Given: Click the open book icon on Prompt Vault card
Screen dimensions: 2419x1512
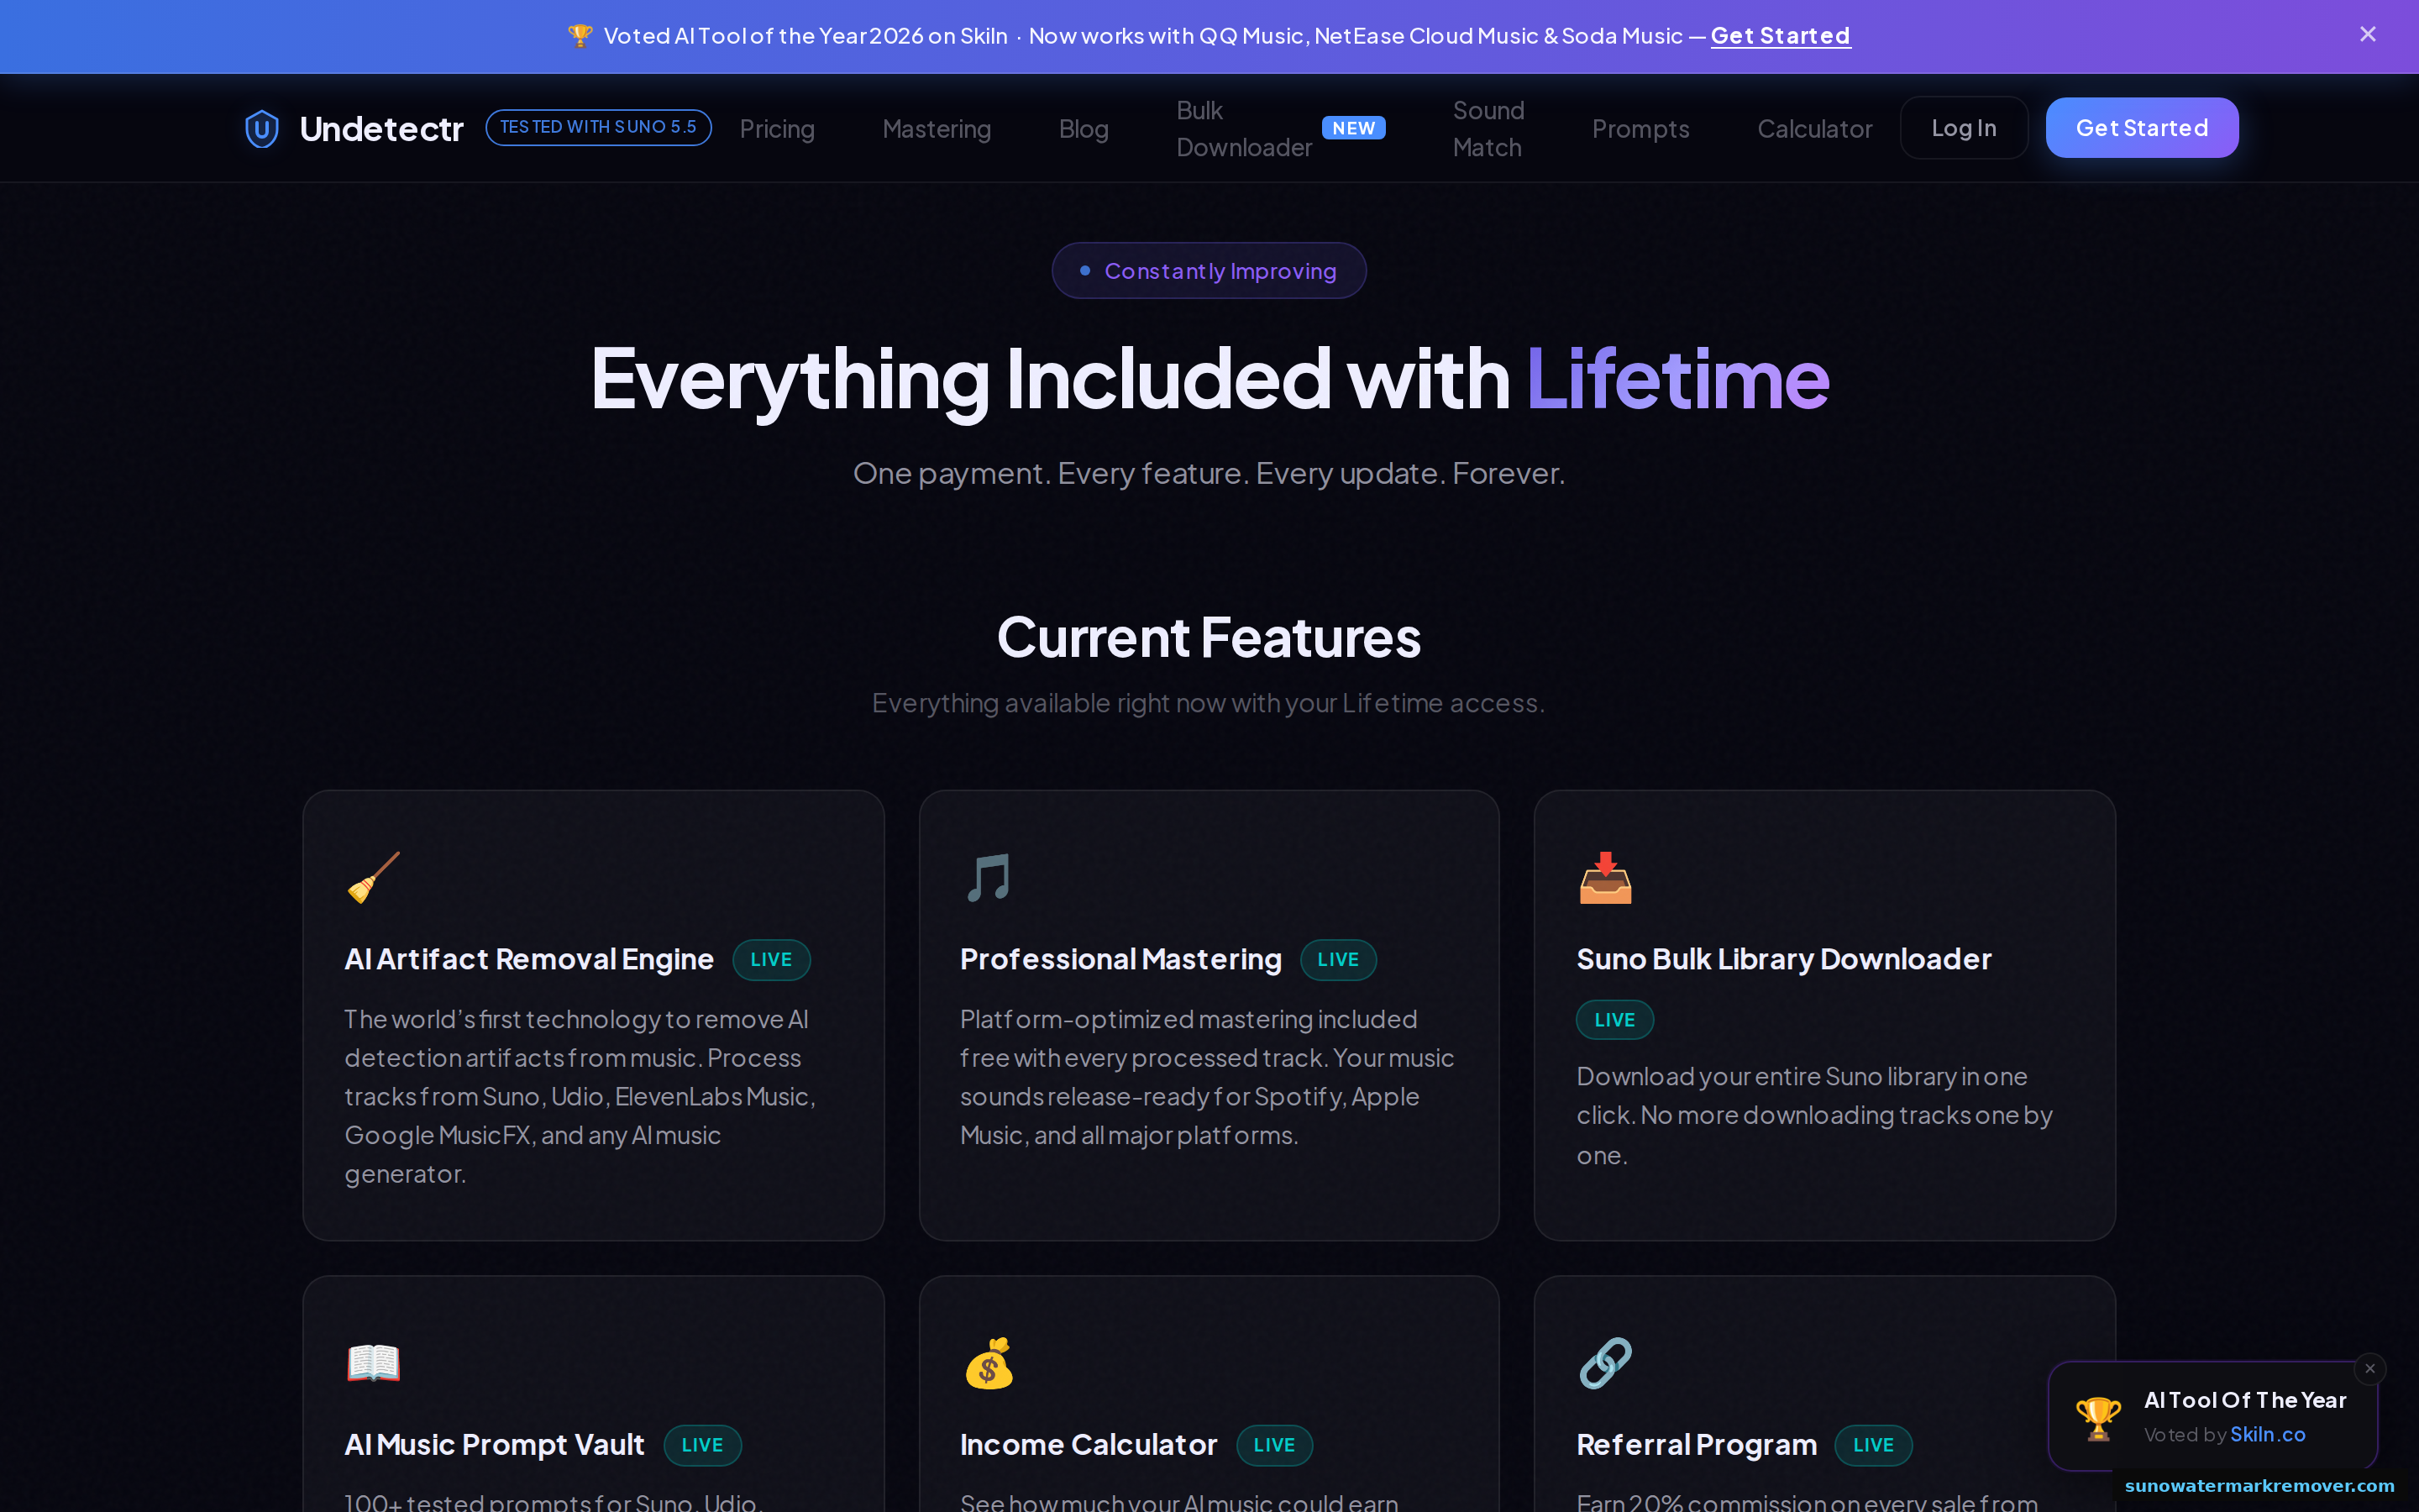Looking at the screenshot, I should (373, 1363).
